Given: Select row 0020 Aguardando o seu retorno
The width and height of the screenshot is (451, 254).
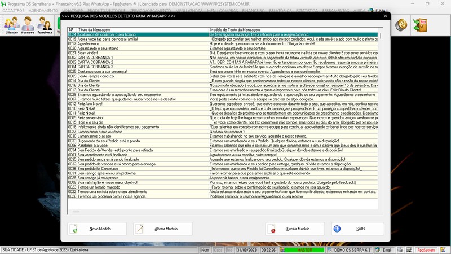Looking at the screenshot, I should (x=223, y=49).
